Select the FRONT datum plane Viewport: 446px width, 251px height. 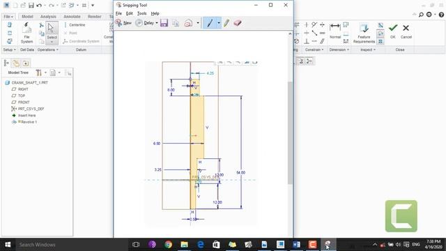click(x=20, y=102)
